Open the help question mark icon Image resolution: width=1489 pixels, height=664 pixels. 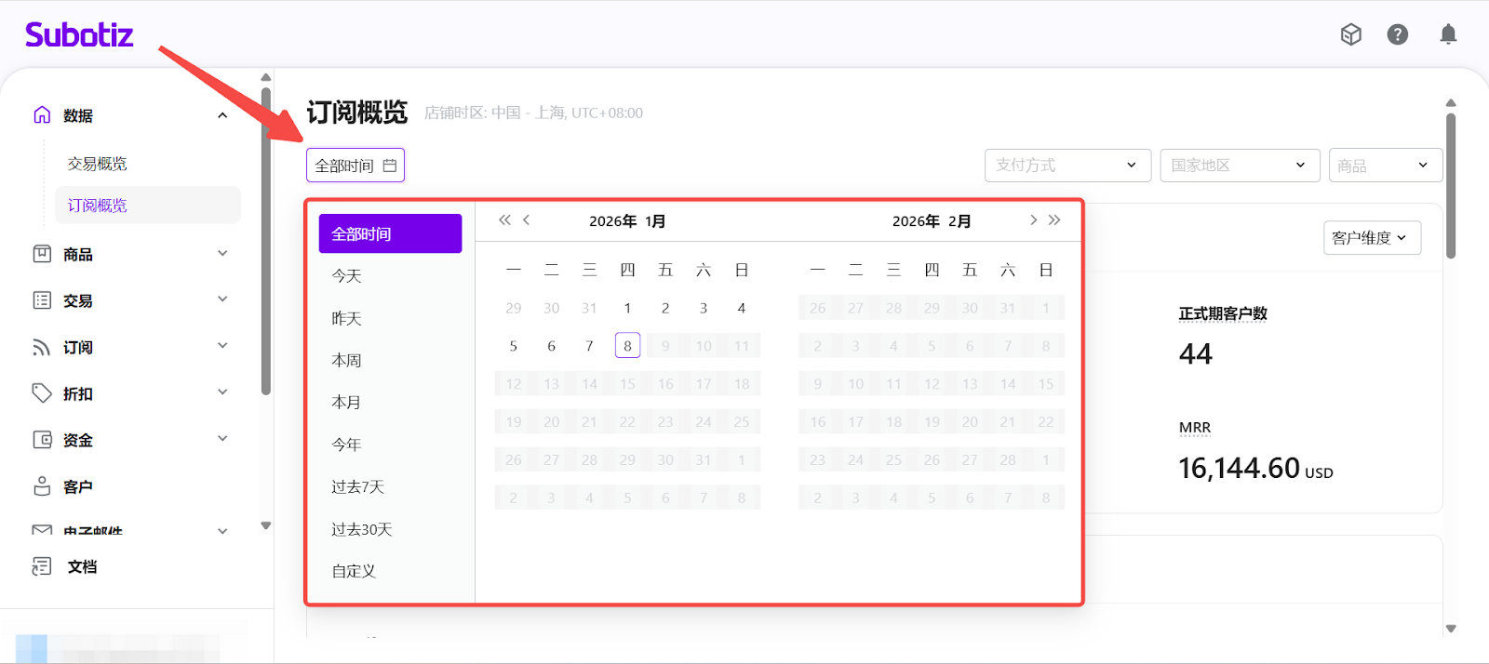(x=1397, y=34)
